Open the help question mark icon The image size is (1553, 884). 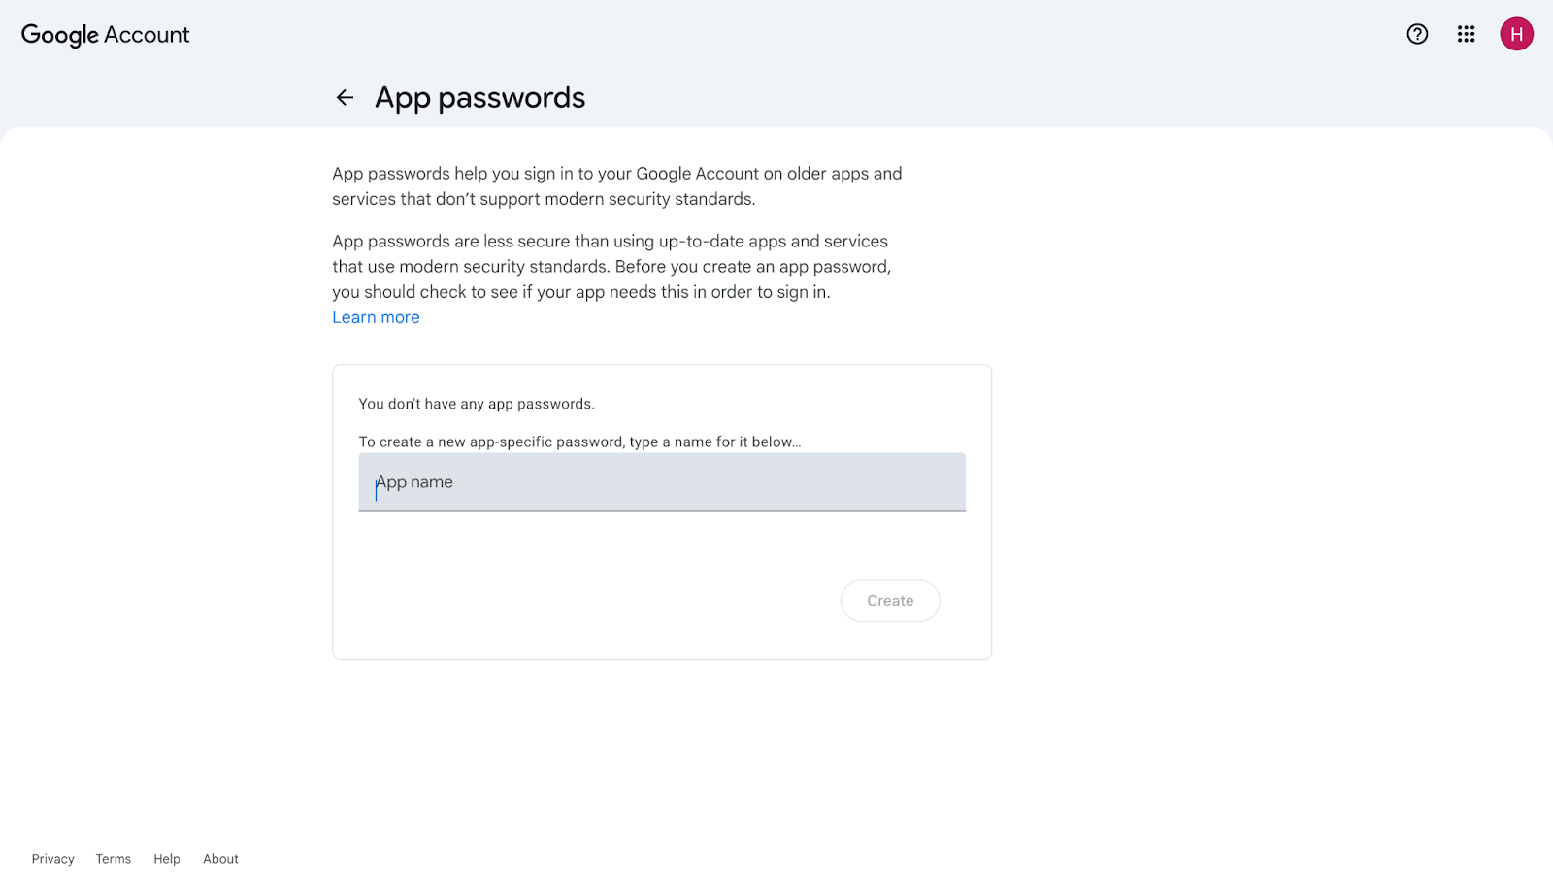[1417, 35]
